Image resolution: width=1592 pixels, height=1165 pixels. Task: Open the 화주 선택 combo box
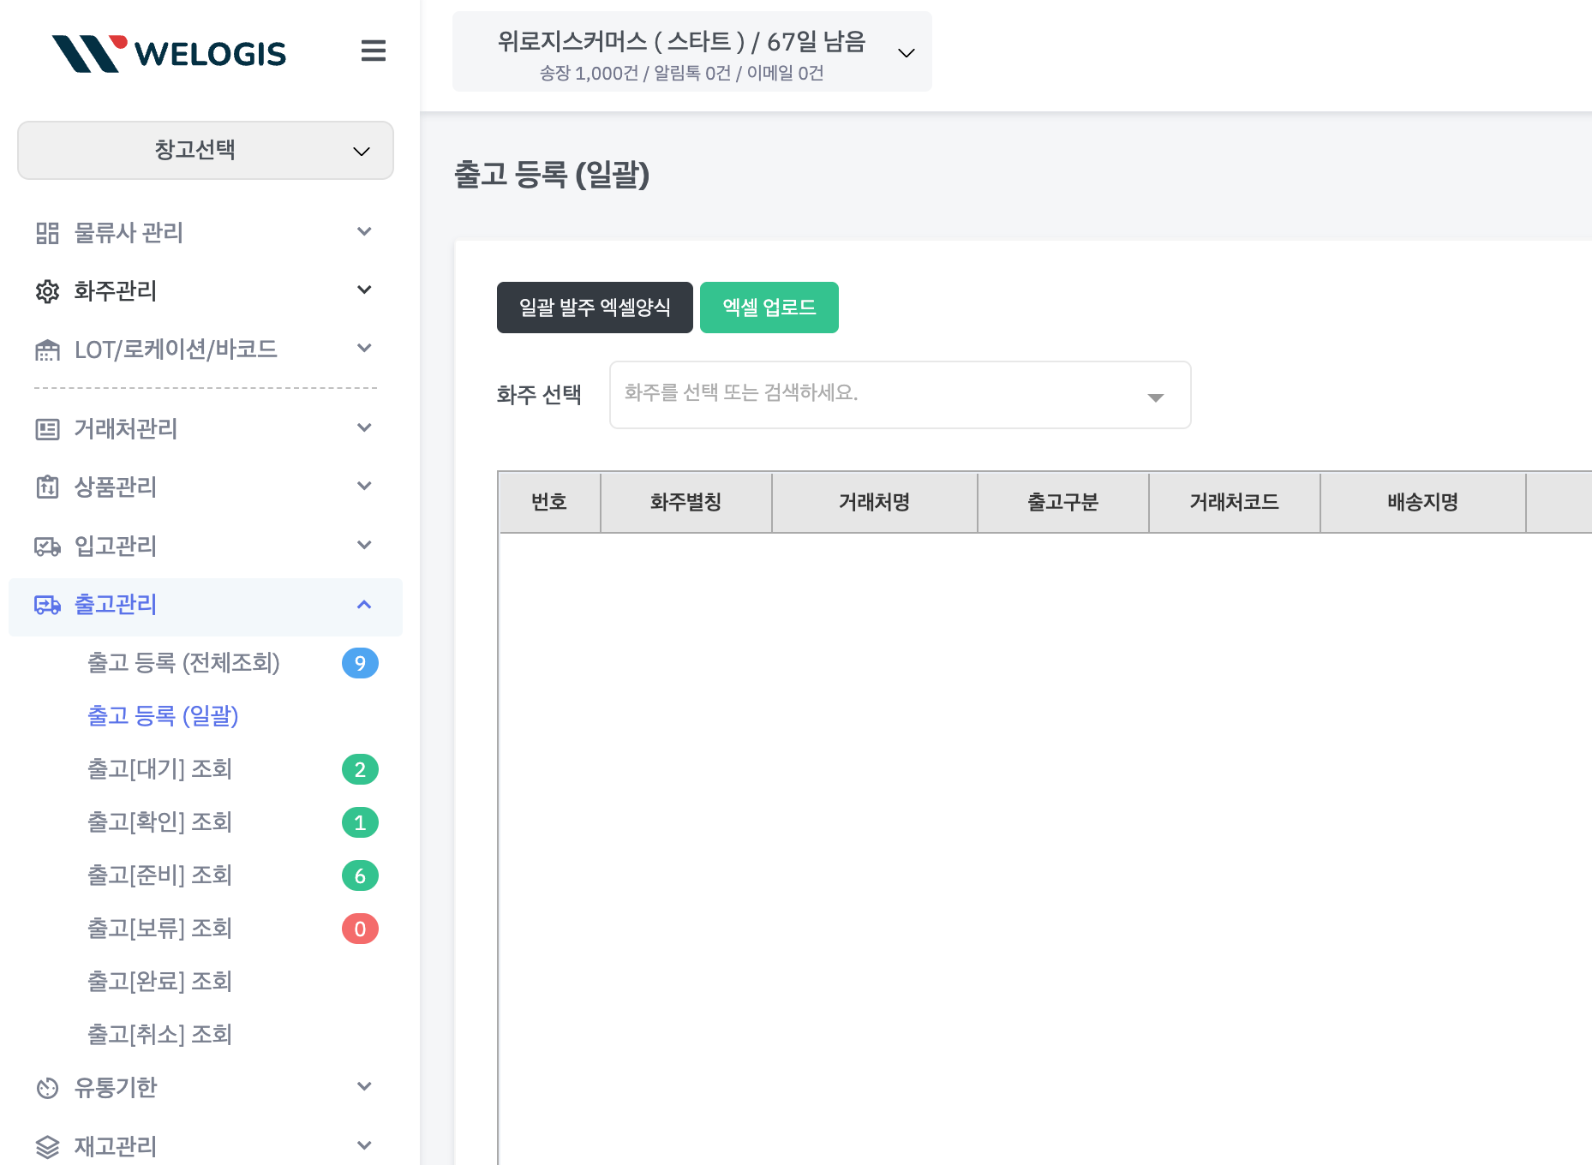coord(899,395)
